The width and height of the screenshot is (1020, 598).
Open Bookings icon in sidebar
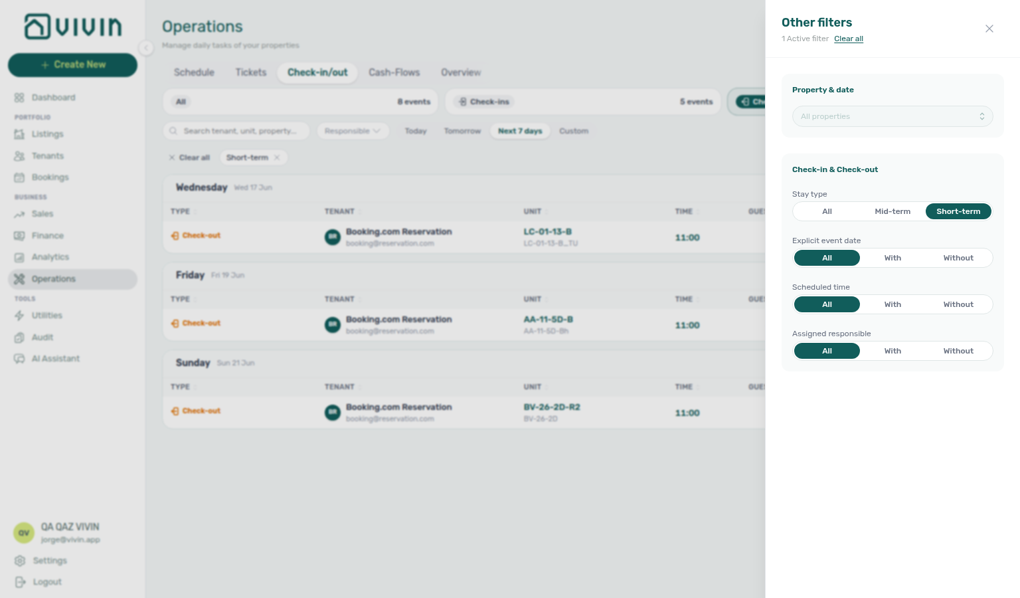[x=19, y=177]
